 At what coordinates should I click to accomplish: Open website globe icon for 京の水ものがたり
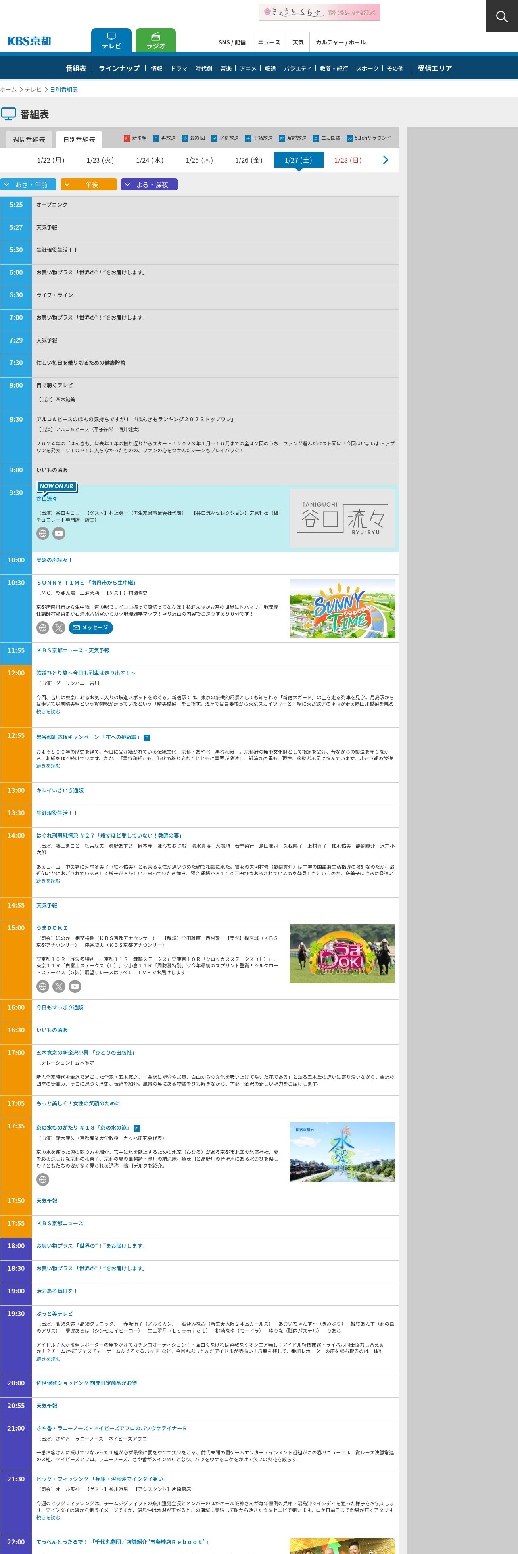43,1179
